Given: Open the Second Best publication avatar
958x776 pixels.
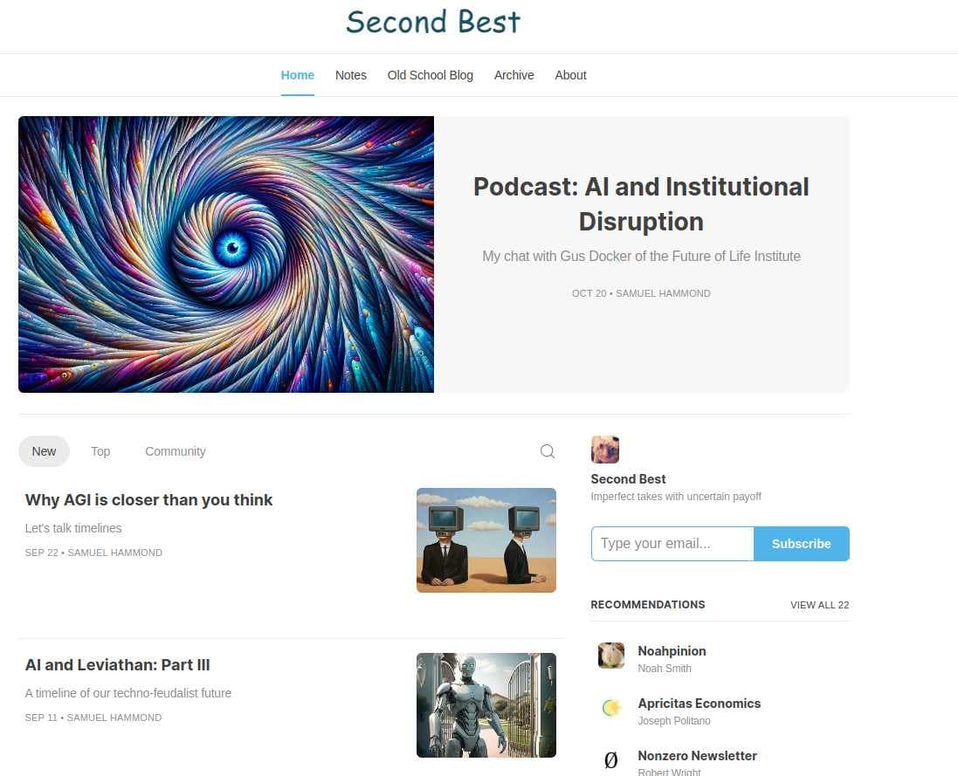Looking at the screenshot, I should pyautogui.click(x=605, y=450).
